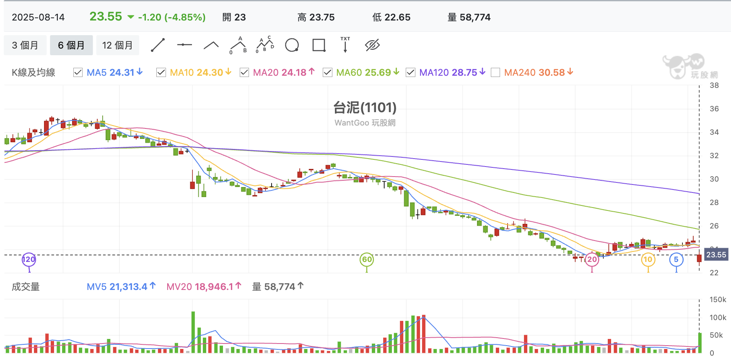Click the high price 高 23.75
The height and width of the screenshot is (359, 731).
tap(316, 17)
